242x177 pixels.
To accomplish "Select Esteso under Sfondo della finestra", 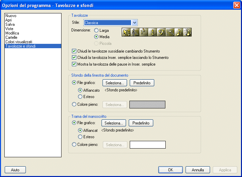I will click(80, 97).
